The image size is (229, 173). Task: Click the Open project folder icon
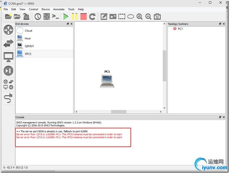(17, 16)
